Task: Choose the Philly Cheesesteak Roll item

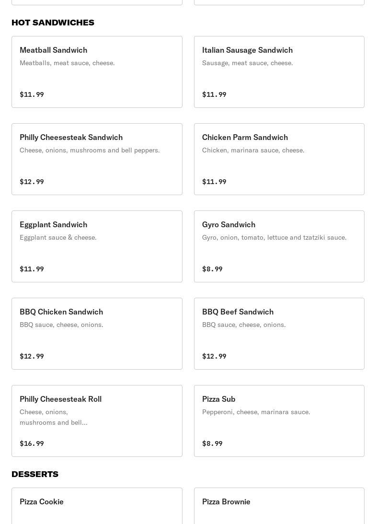Action: click(97, 421)
